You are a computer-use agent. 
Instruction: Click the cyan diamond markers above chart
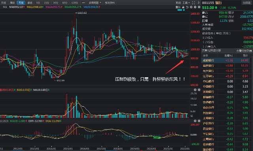pos(181,10)
